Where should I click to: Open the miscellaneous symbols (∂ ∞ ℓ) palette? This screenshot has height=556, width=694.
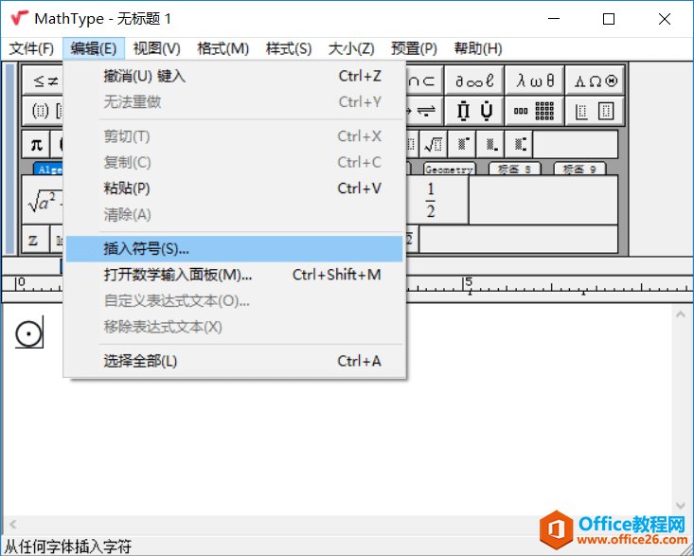474,81
